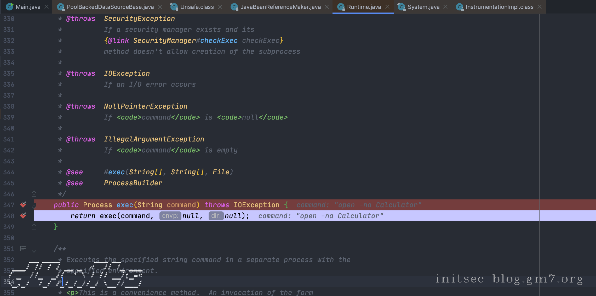This screenshot has width=596, height=296.
Task: Collapse Javadoc comment starting at line 351
Action: point(34,249)
